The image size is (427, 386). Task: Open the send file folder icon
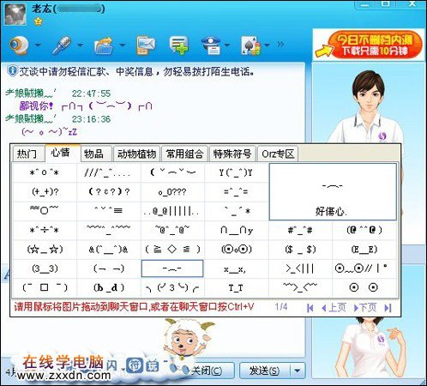104,45
